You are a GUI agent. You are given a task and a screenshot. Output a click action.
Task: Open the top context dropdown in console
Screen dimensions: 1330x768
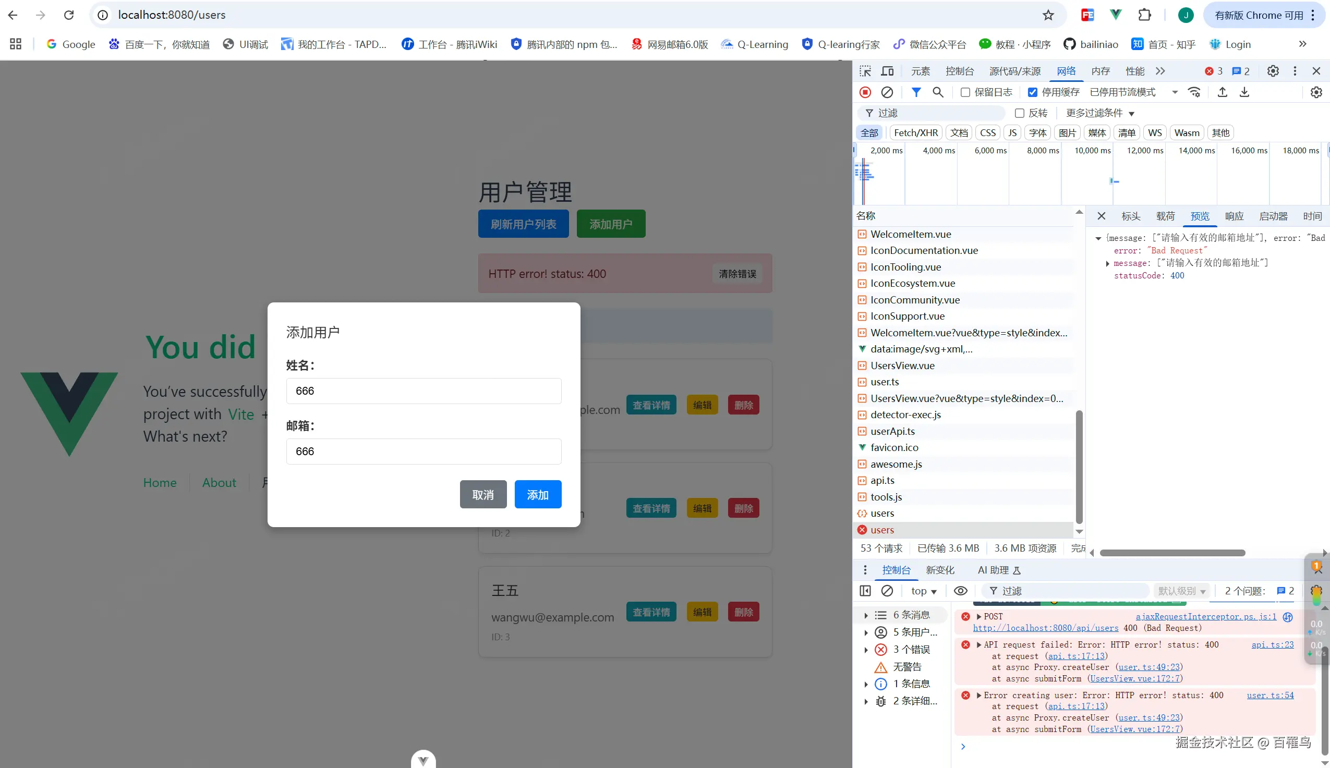tap(923, 591)
